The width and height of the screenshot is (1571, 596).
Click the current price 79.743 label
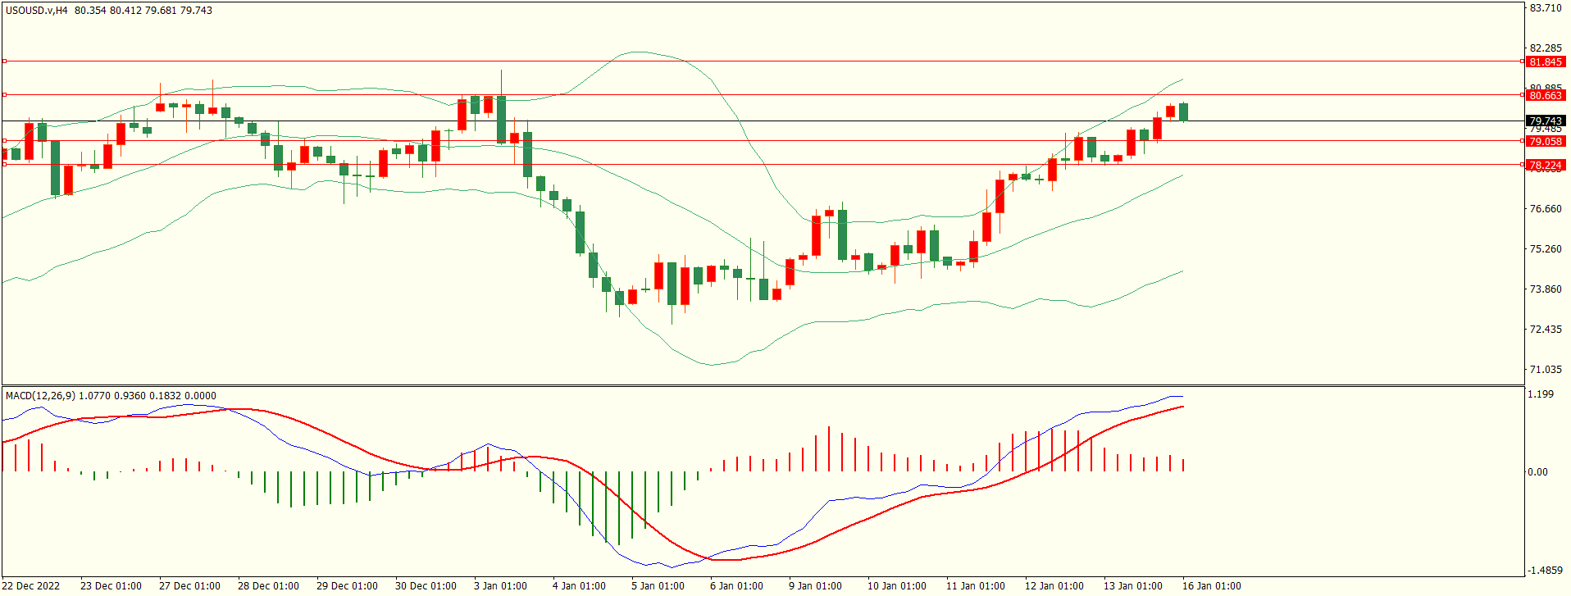1545,121
